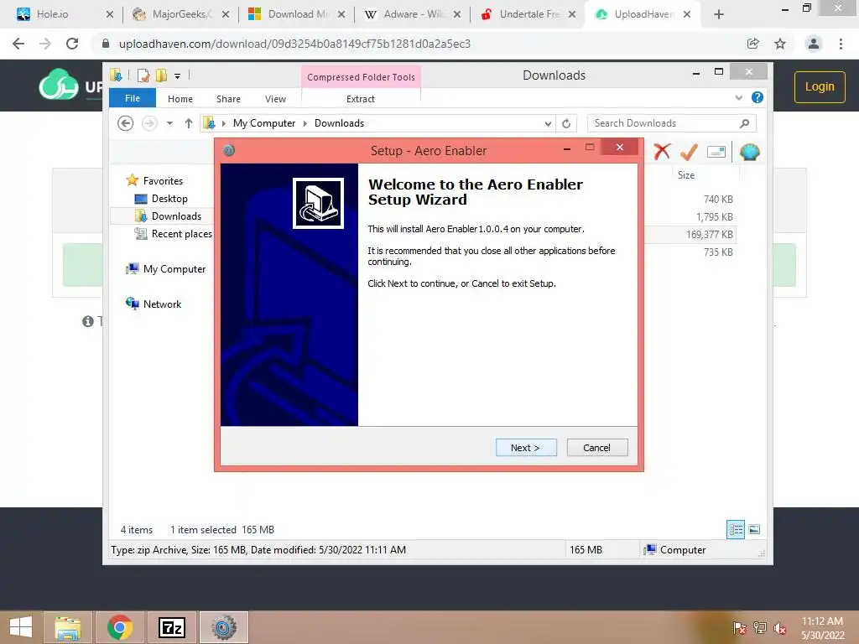Select the file sized 169,377 KB
The width and height of the screenshot is (859, 644).
(710, 235)
